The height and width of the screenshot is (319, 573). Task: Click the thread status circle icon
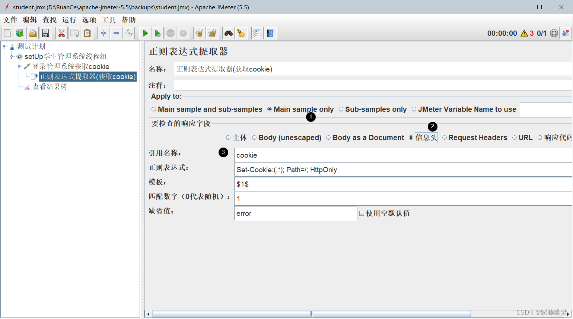click(554, 33)
